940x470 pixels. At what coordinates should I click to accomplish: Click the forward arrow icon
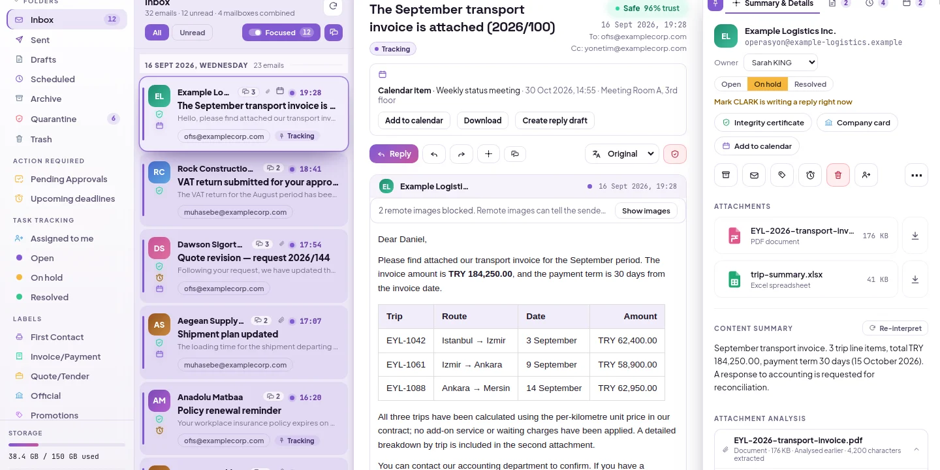461,154
